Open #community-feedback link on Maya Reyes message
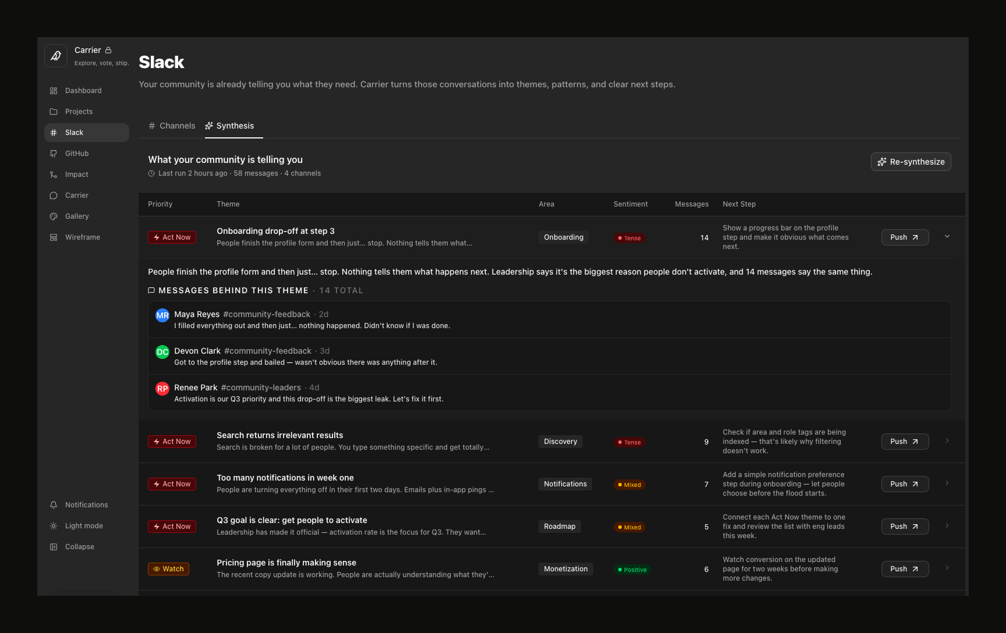Image resolution: width=1006 pixels, height=633 pixels. pos(267,314)
